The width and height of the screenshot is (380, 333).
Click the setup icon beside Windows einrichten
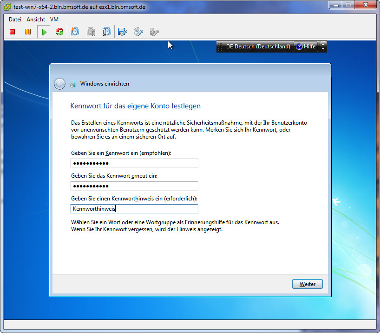(x=73, y=84)
